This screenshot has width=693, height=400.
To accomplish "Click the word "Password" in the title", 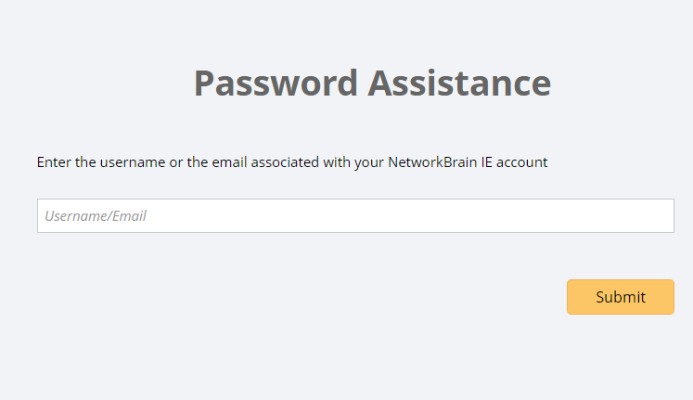I will click(x=276, y=83).
